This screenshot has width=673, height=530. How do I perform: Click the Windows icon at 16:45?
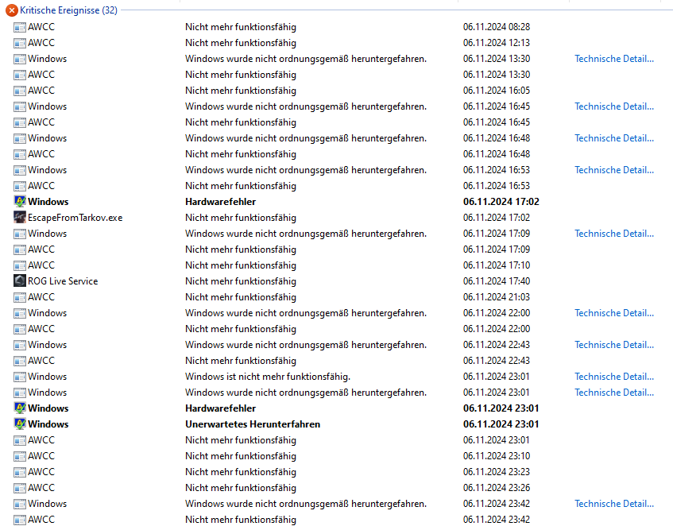tap(20, 106)
